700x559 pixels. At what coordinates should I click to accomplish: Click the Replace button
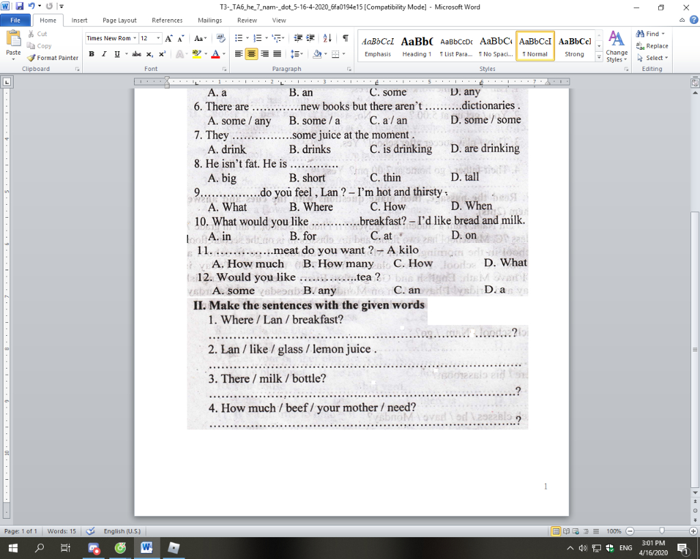[652, 46]
